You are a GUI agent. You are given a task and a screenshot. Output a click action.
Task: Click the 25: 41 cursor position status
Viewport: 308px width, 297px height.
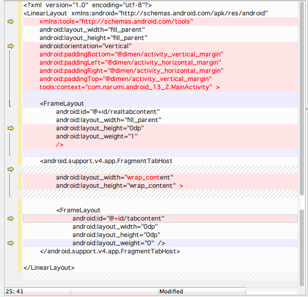pyautogui.click(x=14, y=291)
